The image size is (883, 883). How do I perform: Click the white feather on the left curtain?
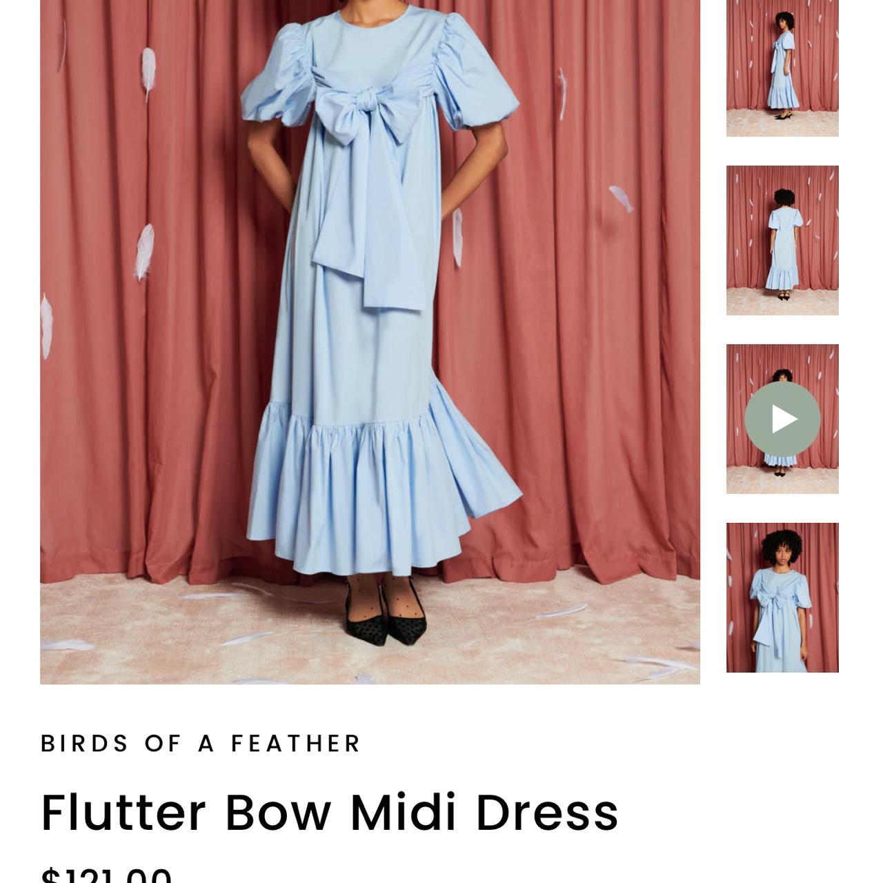coord(143,252)
